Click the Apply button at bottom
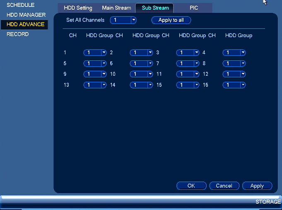 click(257, 186)
